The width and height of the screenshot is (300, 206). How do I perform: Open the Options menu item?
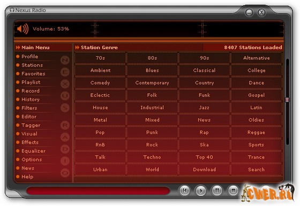(32, 159)
